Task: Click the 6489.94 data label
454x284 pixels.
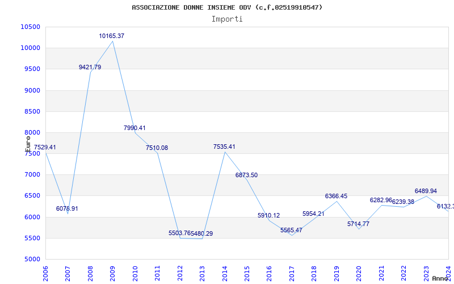Action: (x=426, y=191)
